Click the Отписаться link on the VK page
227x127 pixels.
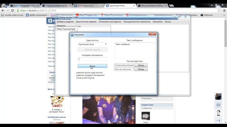146,98
